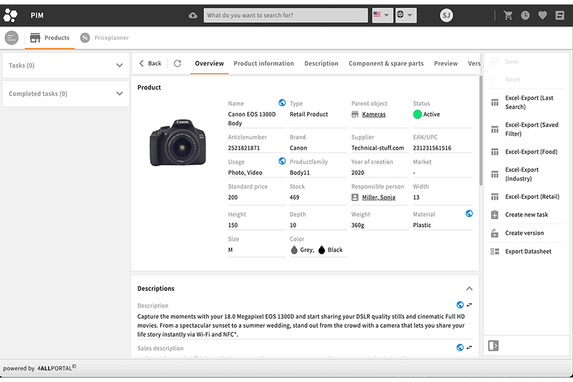The width and height of the screenshot is (573, 382).
Task: Click the Productfamily value Body11
Action: click(x=300, y=173)
